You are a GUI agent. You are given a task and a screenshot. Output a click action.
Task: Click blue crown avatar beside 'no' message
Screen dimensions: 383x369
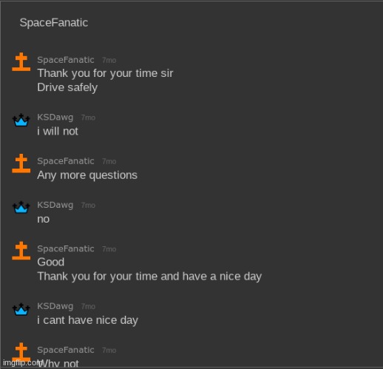pyautogui.click(x=21, y=207)
